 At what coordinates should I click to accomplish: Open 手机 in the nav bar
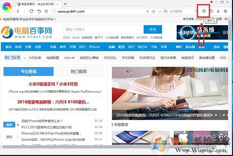(53, 47)
